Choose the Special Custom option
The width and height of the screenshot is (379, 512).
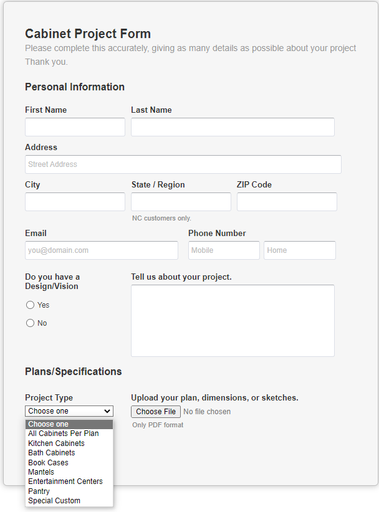(69, 501)
